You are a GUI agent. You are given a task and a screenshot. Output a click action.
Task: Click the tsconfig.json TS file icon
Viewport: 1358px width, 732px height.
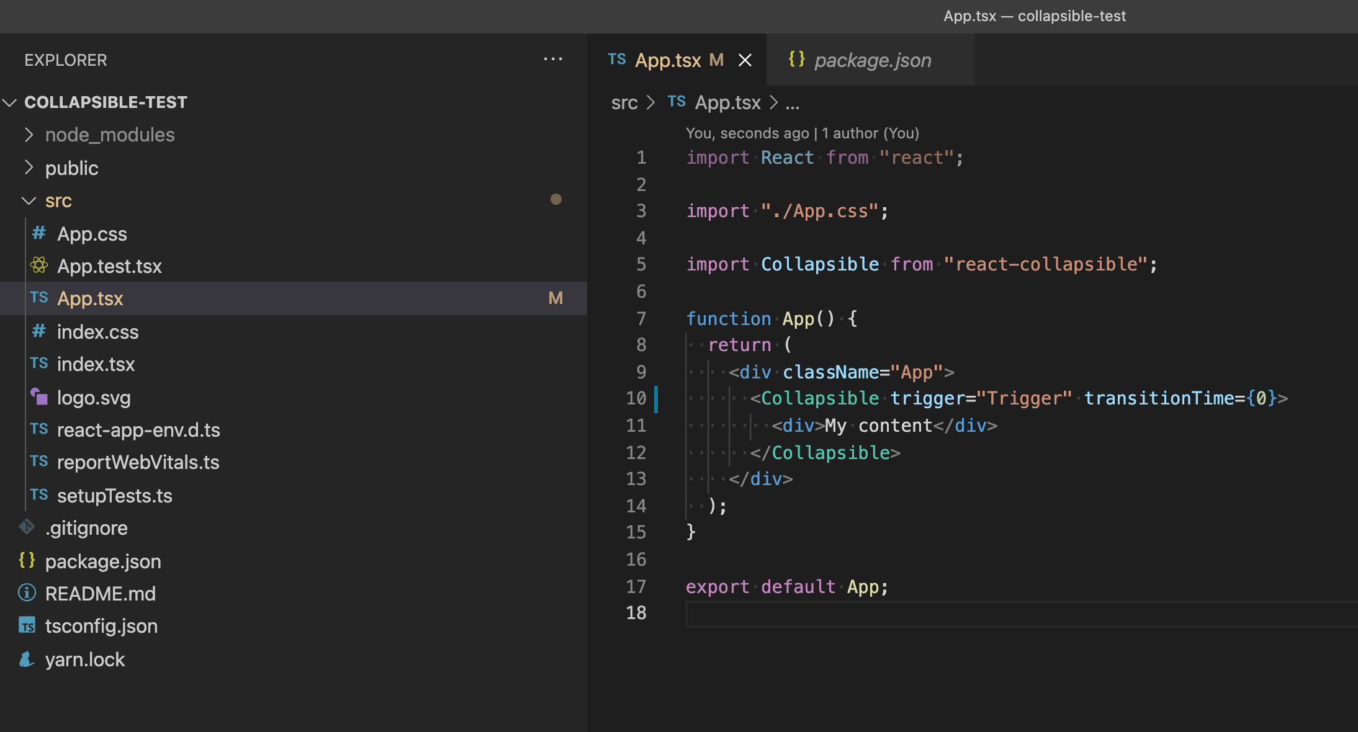click(27, 625)
